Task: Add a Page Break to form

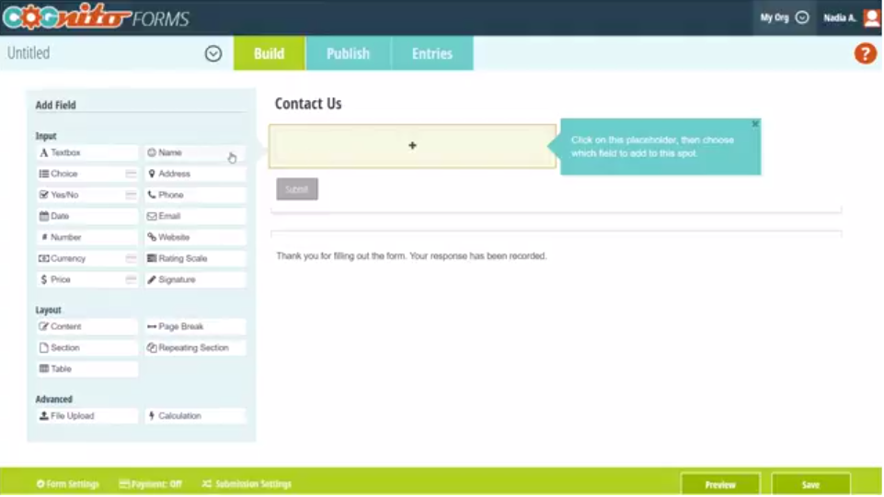Action: (x=194, y=327)
